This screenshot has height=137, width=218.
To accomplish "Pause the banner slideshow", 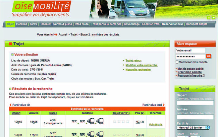I will tap(209, 17).
